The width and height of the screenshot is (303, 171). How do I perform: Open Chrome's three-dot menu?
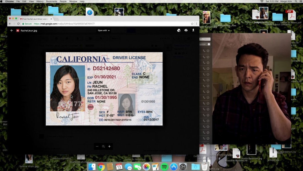196,24
